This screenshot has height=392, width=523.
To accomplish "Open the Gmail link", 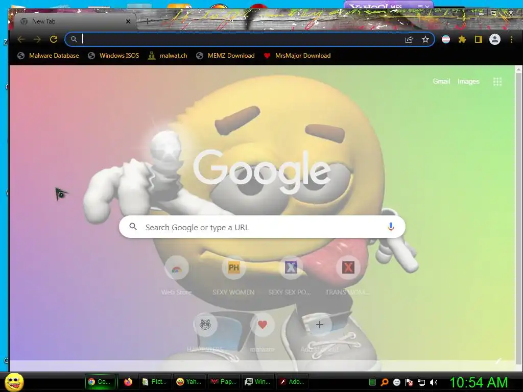I will [441, 81].
